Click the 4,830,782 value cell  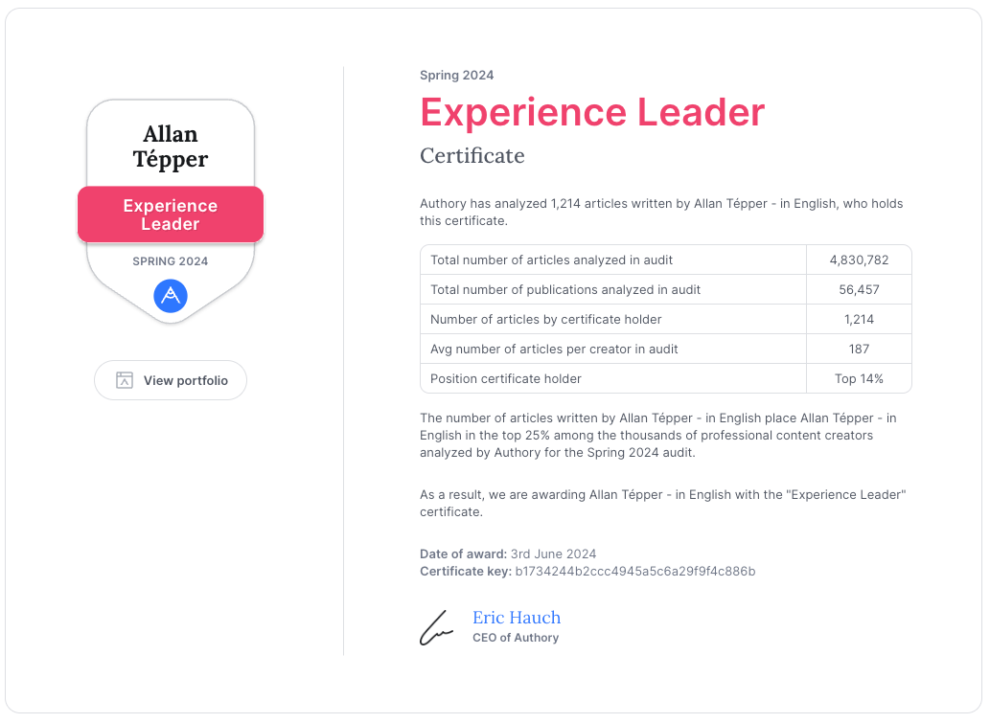860,260
